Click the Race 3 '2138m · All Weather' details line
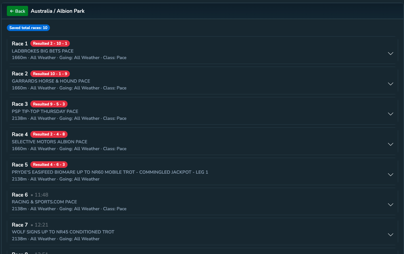Viewport: 404px width, 254px height. click(x=69, y=118)
